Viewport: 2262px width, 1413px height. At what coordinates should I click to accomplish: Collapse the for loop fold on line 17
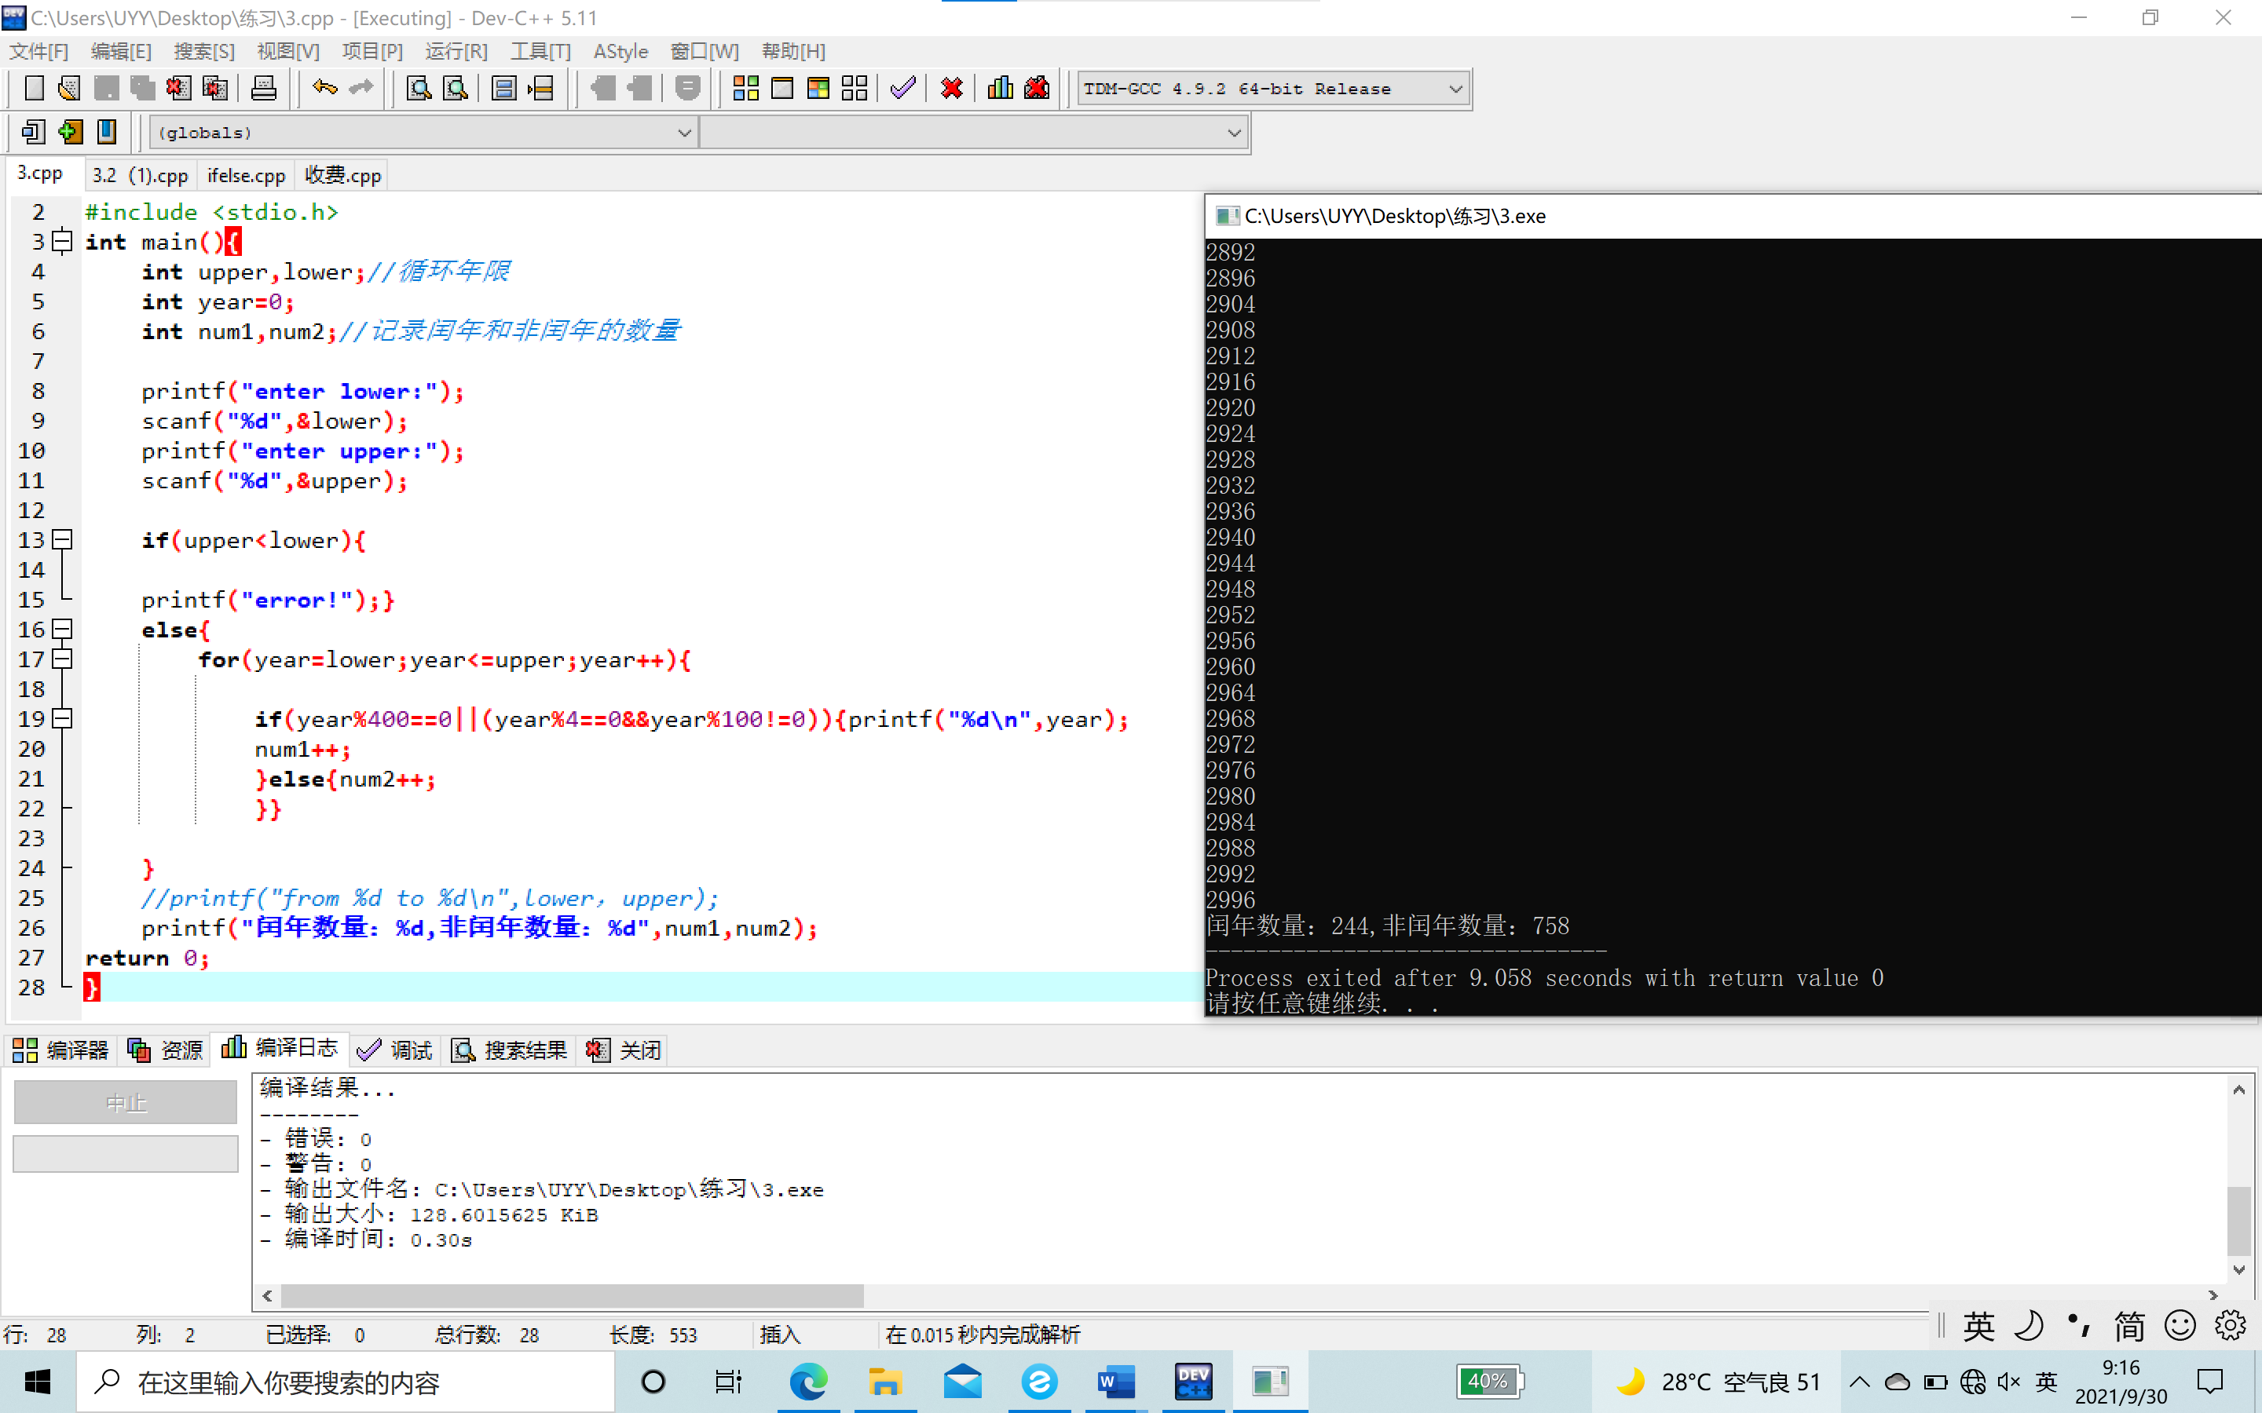pos(62,659)
